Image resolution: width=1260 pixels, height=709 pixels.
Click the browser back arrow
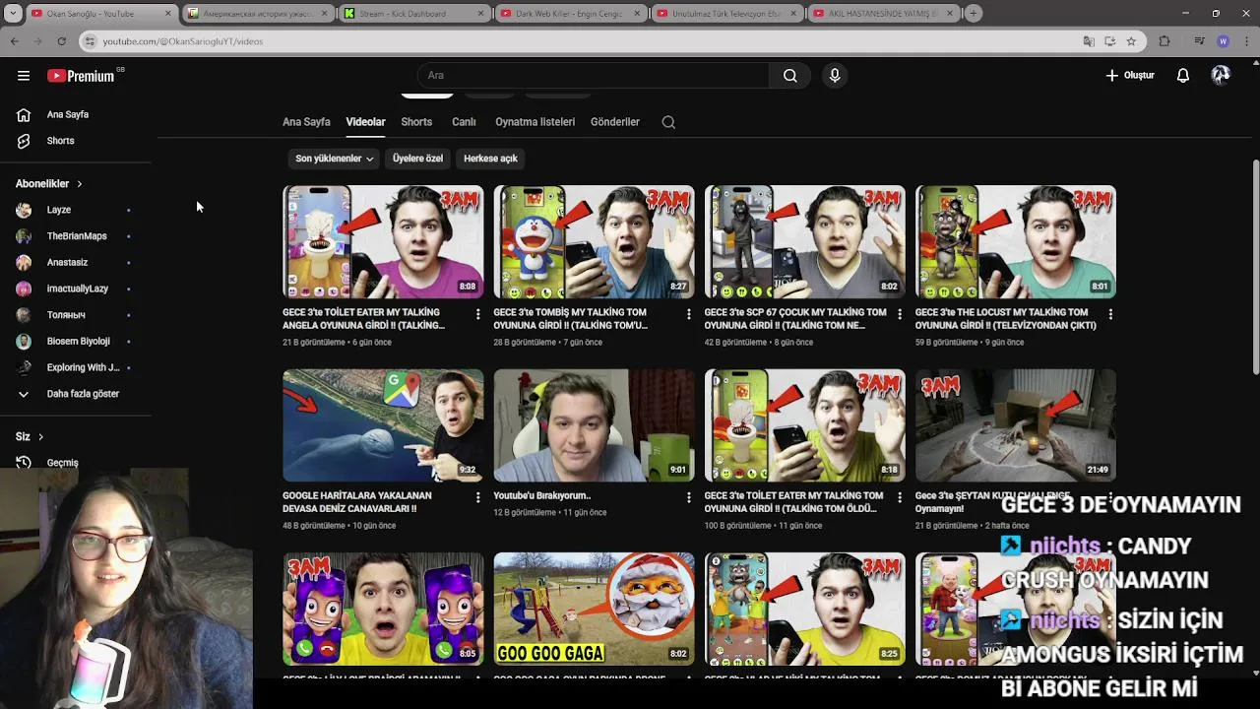pyautogui.click(x=15, y=41)
